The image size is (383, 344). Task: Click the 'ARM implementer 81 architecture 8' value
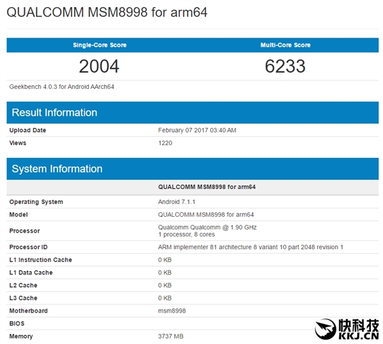(x=251, y=247)
